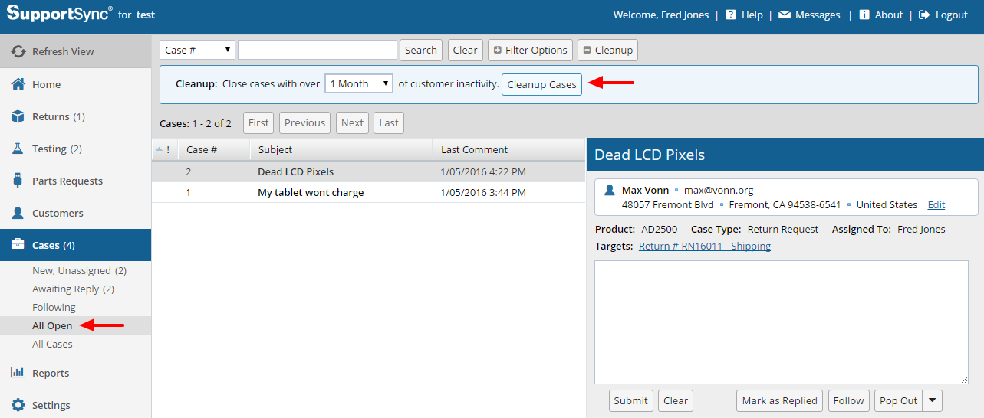Click the Messages envelope icon

tap(784, 15)
